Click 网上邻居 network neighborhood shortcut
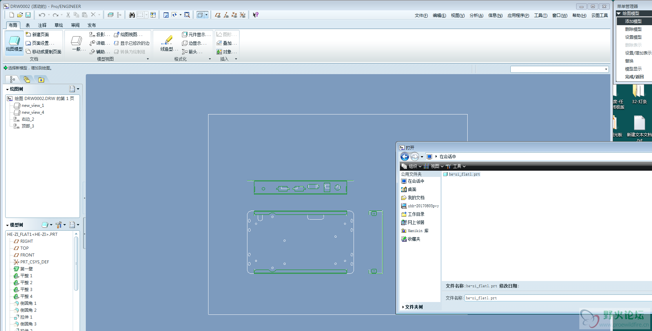This screenshot has width=652, height=331. point(413,222)
